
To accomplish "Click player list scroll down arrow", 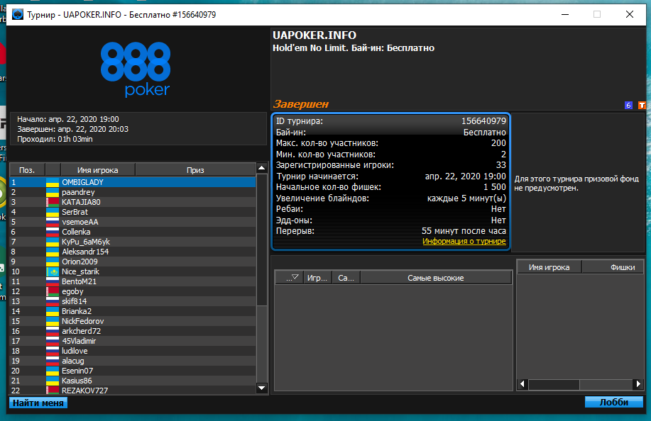I will (261, 388).
